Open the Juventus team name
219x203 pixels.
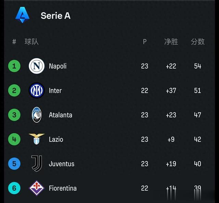[62, 164]
